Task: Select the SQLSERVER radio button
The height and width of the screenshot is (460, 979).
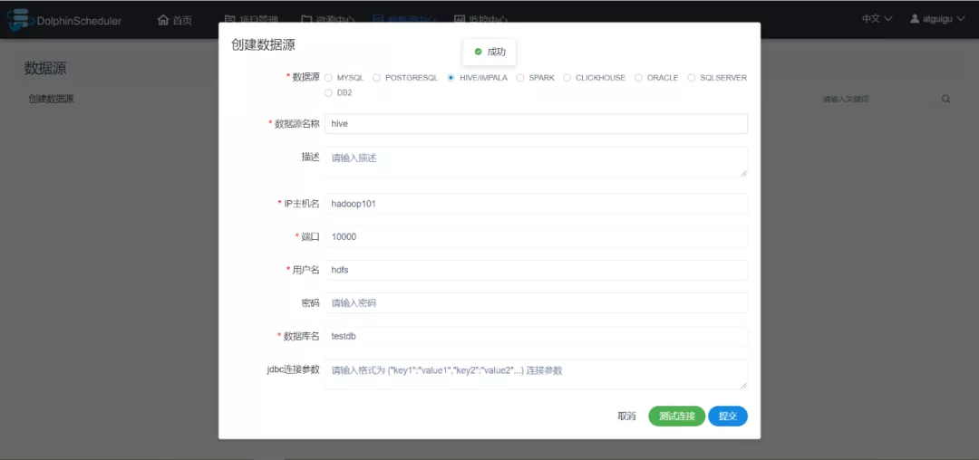Action: [x=691, y=78]
